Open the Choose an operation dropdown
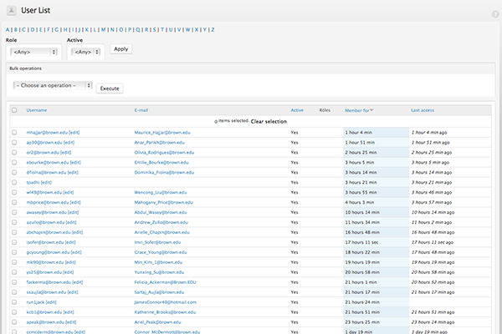Screen dimensions: 502x334 (x=53, y=85)
